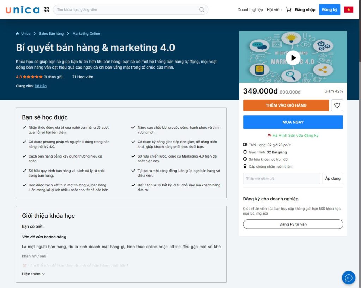Open the chat support bubble icon
The image size is (361, 288).
(x=349, y=278)
